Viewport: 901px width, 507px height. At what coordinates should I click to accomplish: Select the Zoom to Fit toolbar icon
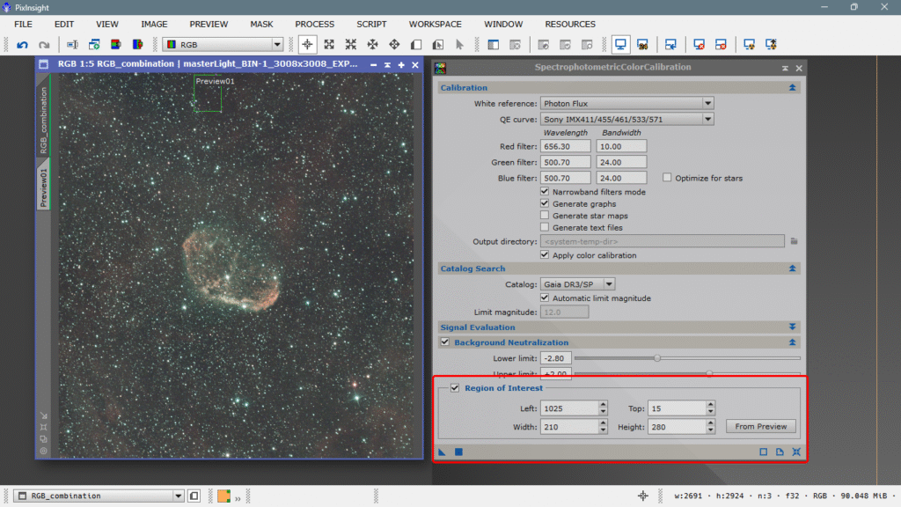[x=329, y=44]
